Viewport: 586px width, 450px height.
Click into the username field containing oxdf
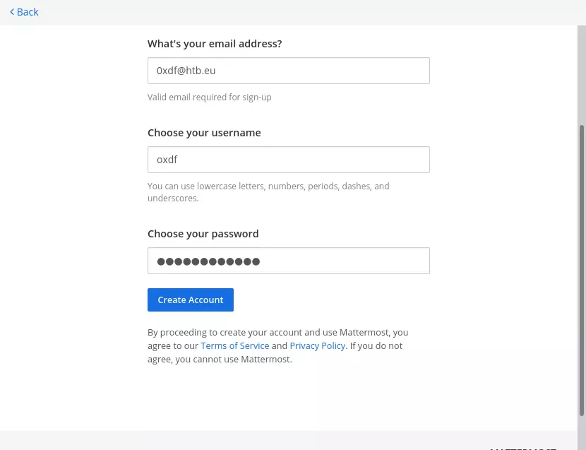click(288, 160)
